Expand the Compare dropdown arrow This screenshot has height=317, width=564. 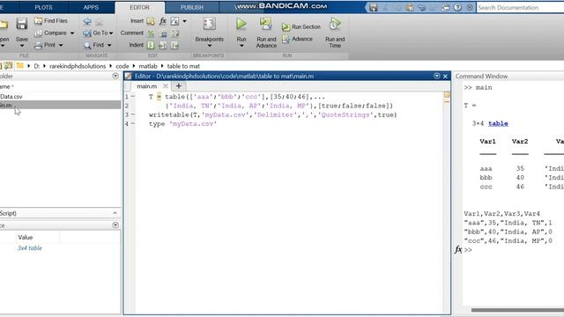[72, 33]
